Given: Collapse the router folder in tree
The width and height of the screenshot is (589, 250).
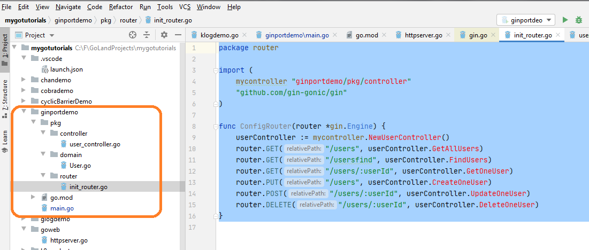Looking at the screenshot, I should coord(43,176).
